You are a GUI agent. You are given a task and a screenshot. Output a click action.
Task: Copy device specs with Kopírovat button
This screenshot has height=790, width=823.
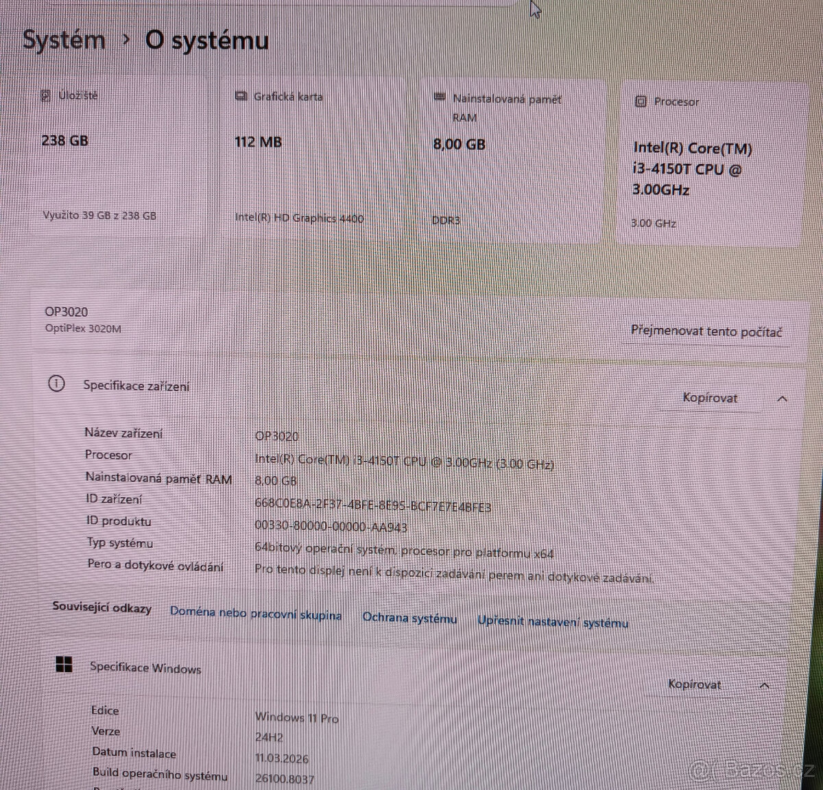pyautogui.click(x=710, y=398)
